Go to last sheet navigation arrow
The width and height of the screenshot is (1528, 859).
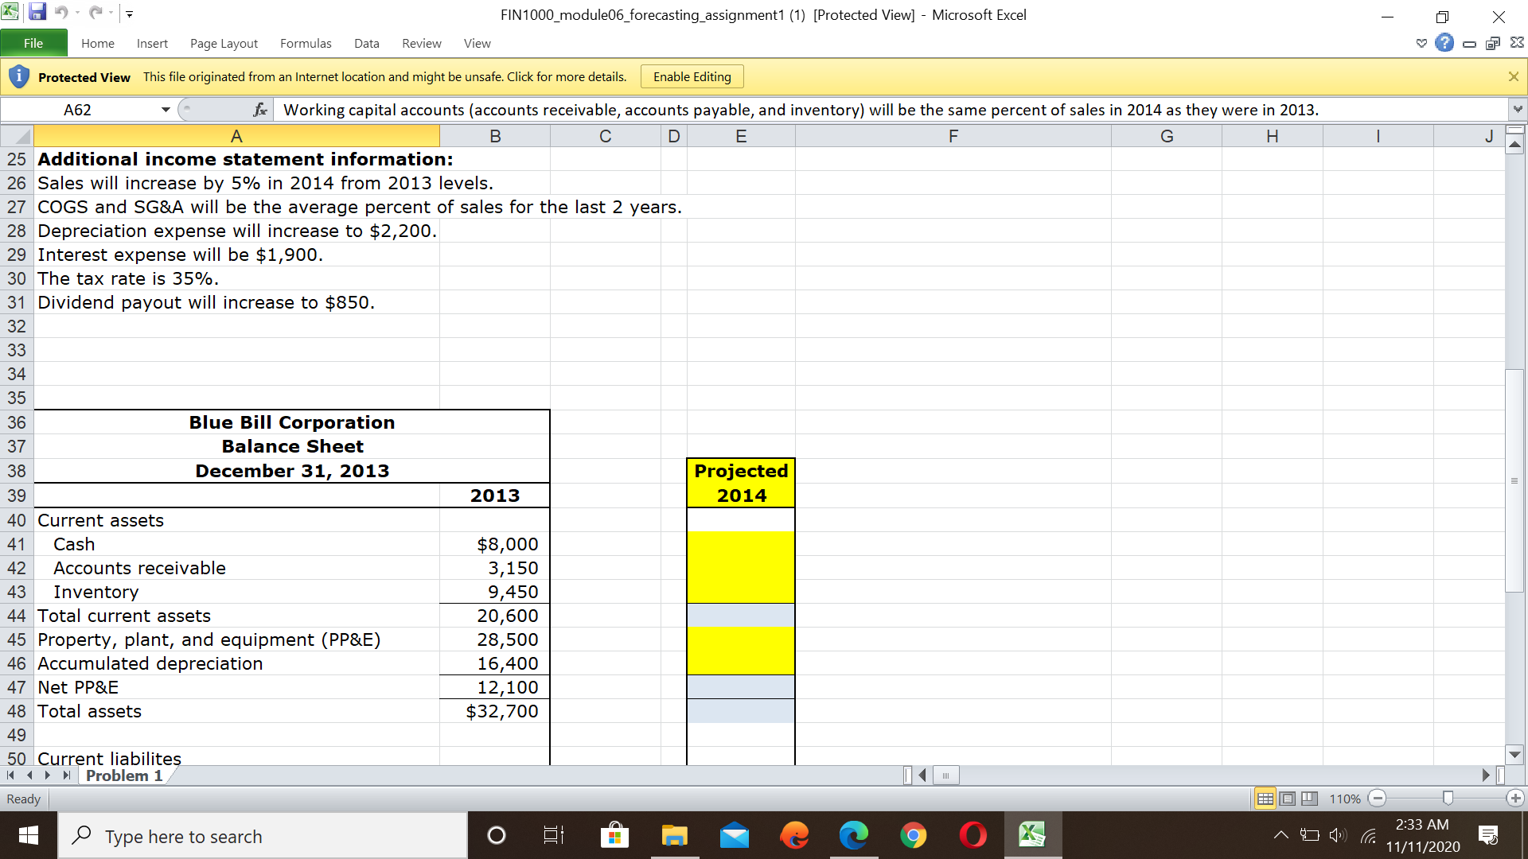67,775
